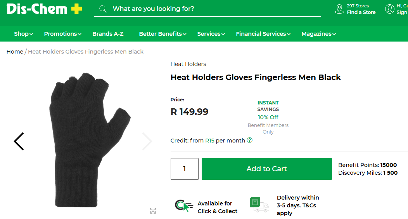Open credit info question mark icon
408x219 pixels.
coord(250,140)
